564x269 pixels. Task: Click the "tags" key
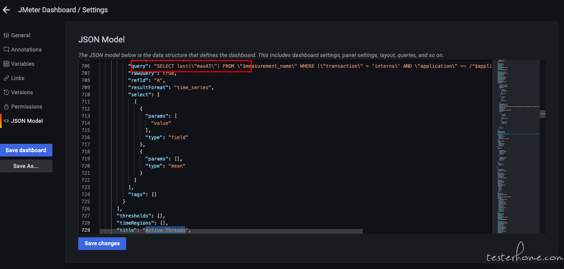pyautogui.click(x=137, y=194)
